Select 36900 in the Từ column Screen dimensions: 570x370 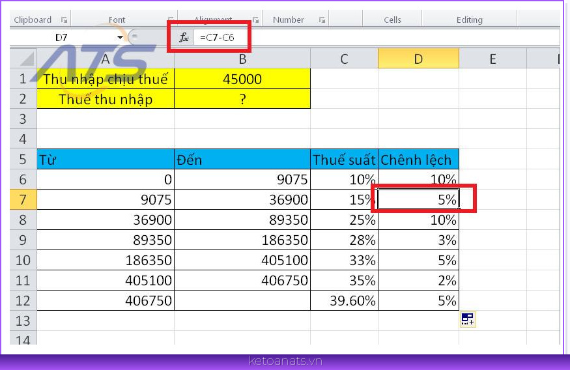click(x=106, y=220)
